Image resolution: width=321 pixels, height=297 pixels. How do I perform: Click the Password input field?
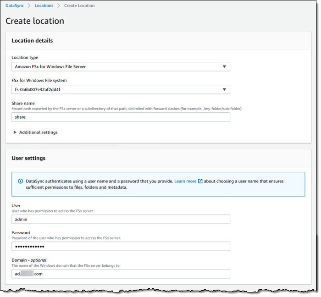coord(121,247)
